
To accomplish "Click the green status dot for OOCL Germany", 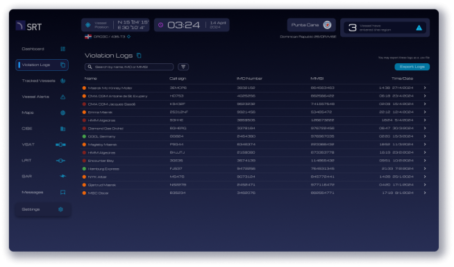I will pyautogui.click(x=84, y=136).
